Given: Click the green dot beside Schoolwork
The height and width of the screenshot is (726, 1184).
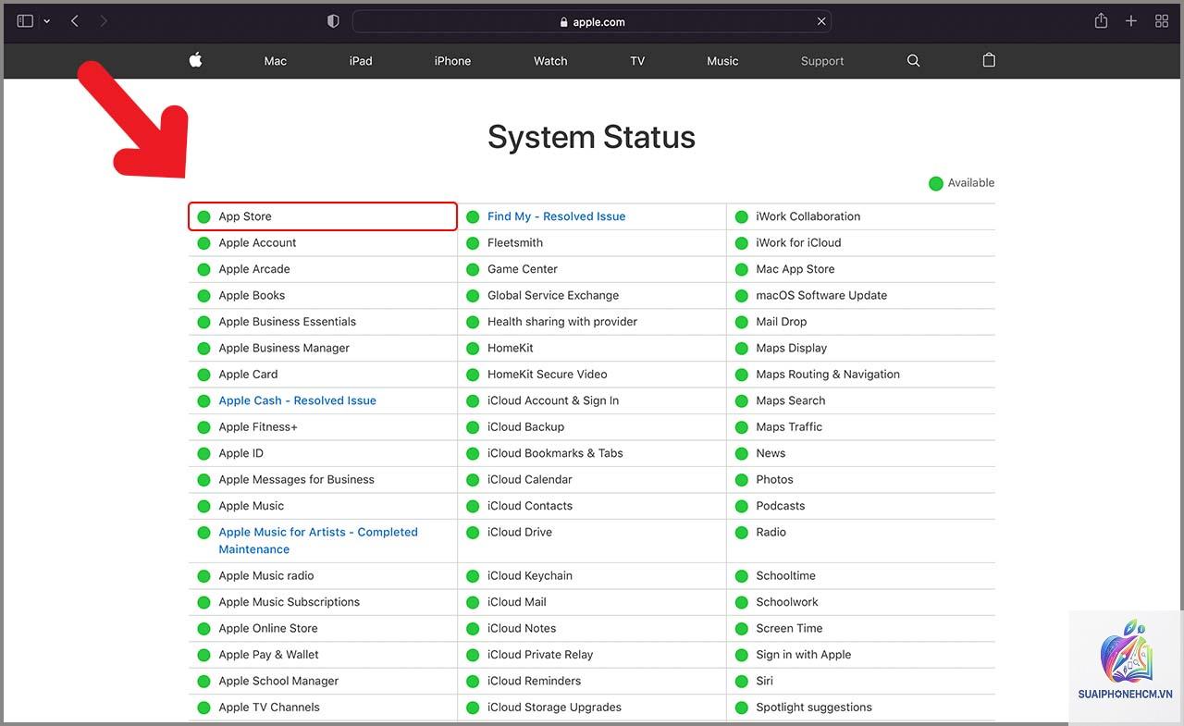Looking at the screenshot, I should (x=741, y=602).
